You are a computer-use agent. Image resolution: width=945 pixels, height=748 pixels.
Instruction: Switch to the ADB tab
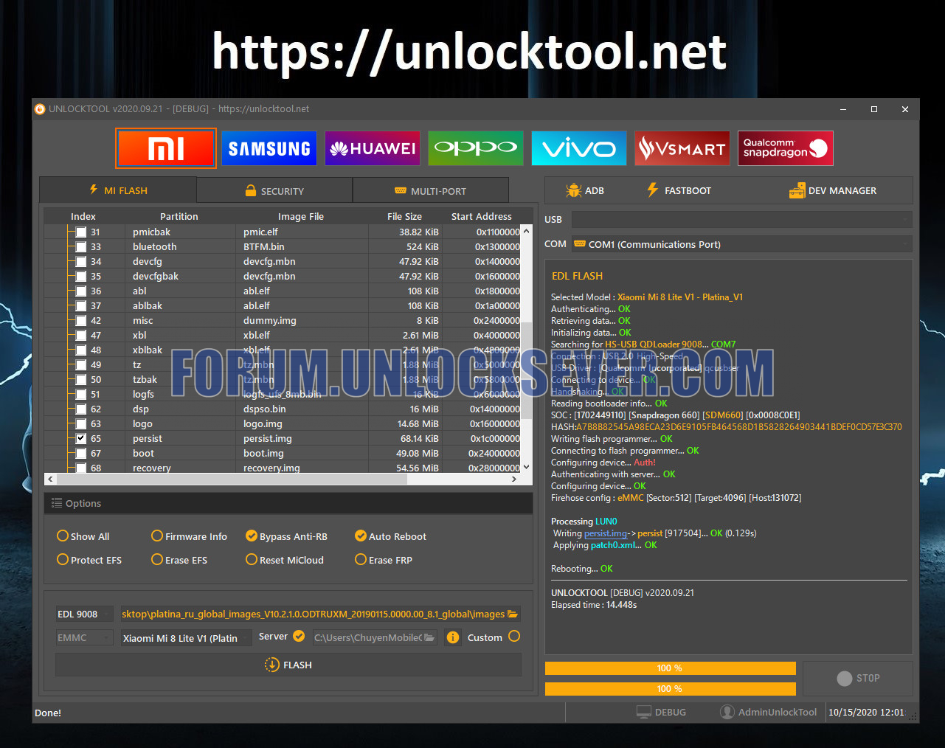[585, 190]
